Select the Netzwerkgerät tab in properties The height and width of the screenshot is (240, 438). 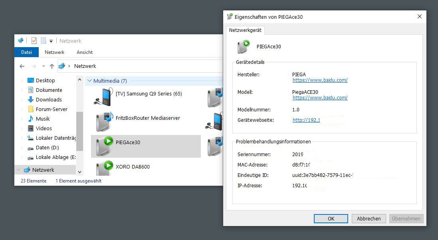click(245, 30)
